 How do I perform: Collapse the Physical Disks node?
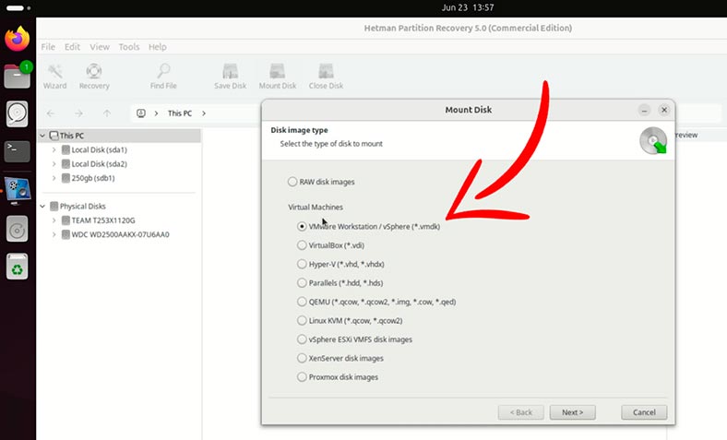[42, 206]
